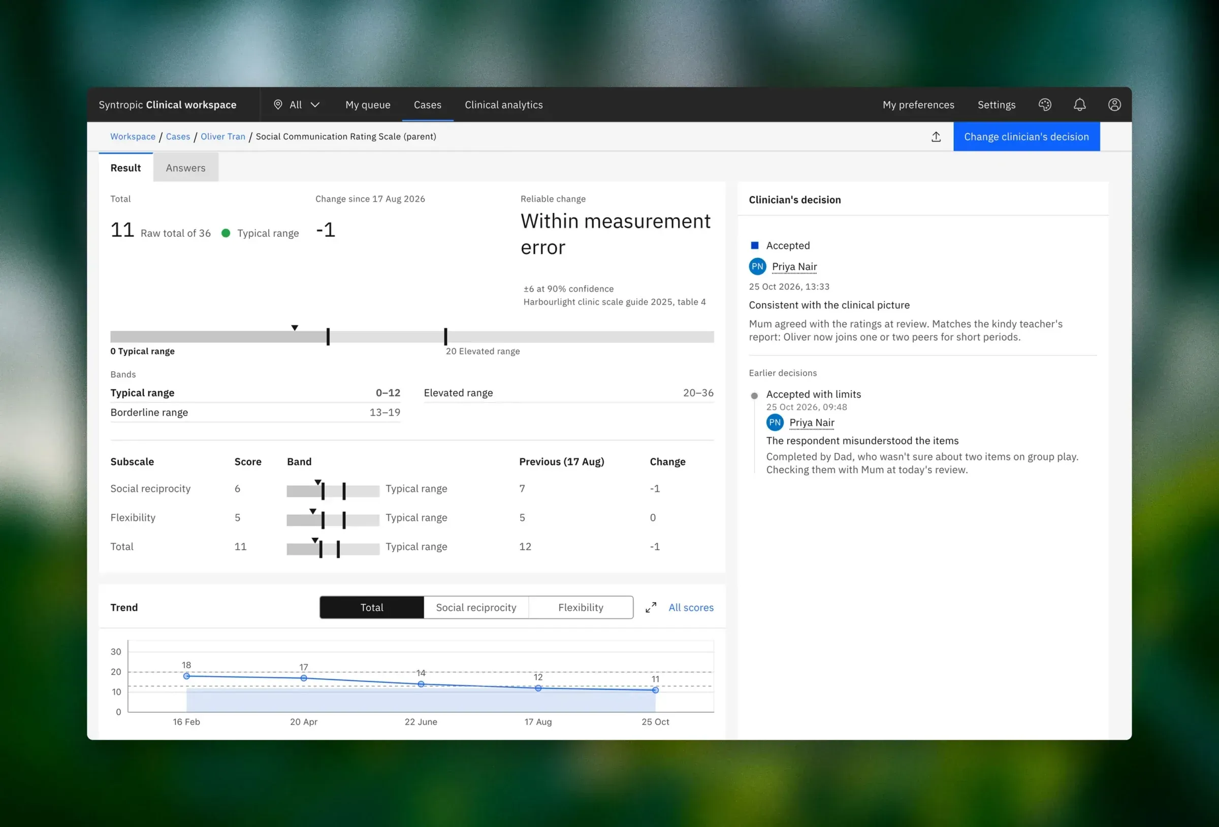Open My preferences

coord(918,105)
